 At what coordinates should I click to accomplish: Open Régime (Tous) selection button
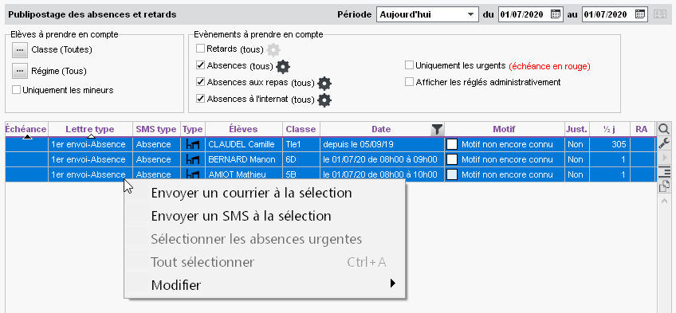click(x=19, y=71)
